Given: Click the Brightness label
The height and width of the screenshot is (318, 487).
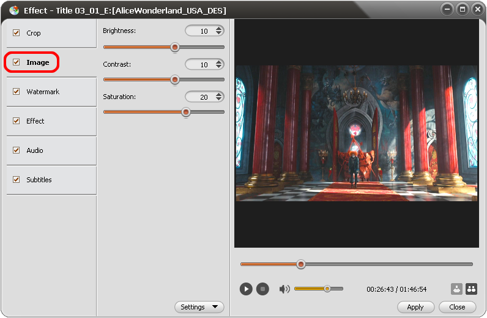Looking at the screenshot, I should [x=119, y=31].
